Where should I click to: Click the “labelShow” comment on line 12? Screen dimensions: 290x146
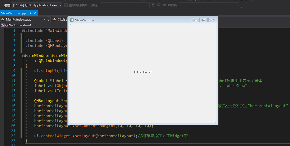[x=235, y=86]
